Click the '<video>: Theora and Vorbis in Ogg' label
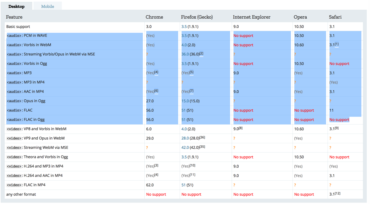370x204 pixels. click(x=37, y=157)
